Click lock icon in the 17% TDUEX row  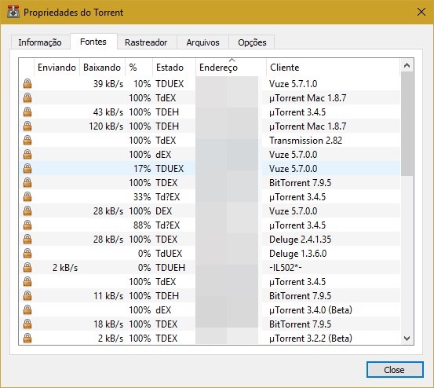(27, 168)
